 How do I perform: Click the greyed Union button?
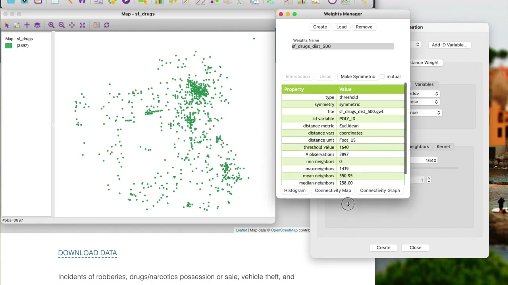pyautogui.click(x=325, y=76)
